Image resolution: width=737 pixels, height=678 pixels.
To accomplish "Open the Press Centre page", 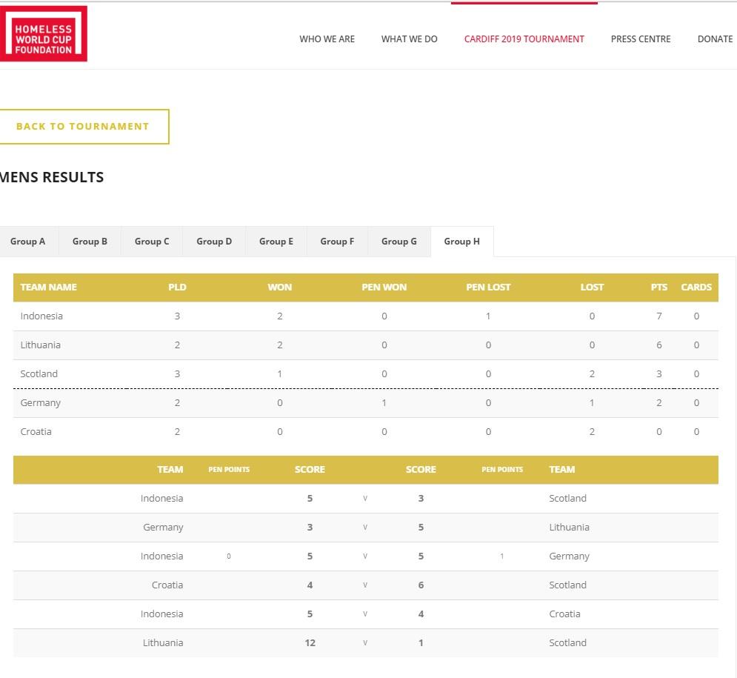I will [640, 39].
